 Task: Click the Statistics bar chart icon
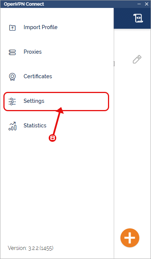pyautogui.click(x=12, y=126)
